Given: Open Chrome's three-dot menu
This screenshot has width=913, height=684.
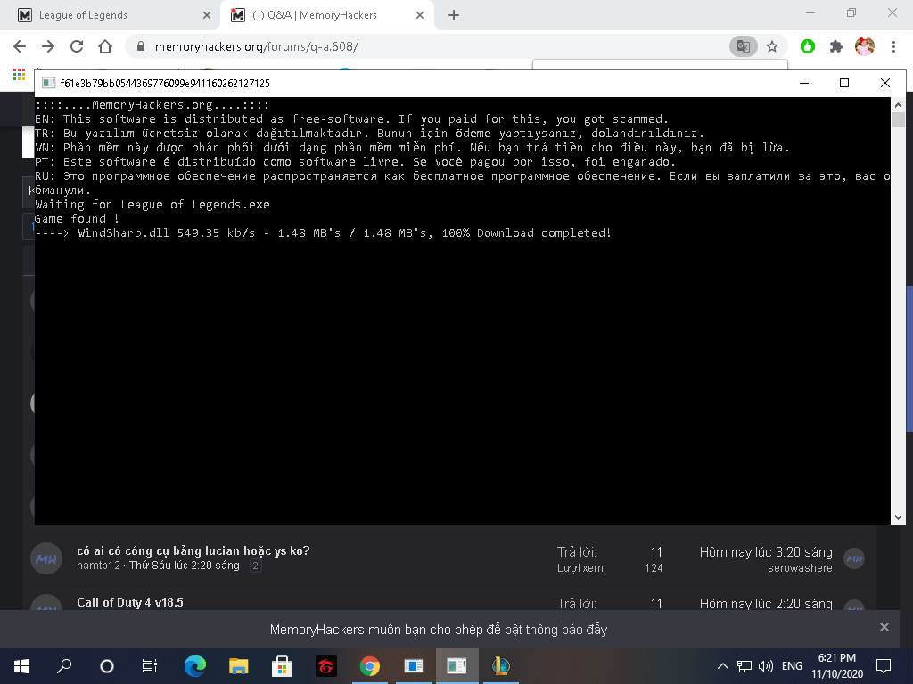Looking at the screenshot, I should point(893,46).
